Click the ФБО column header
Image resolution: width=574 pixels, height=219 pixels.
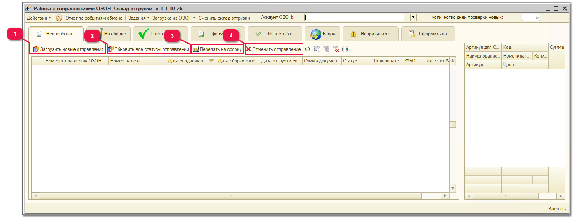414,61
